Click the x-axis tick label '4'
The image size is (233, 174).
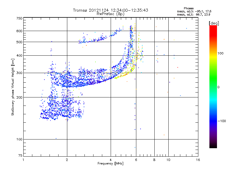coord(111,160)
